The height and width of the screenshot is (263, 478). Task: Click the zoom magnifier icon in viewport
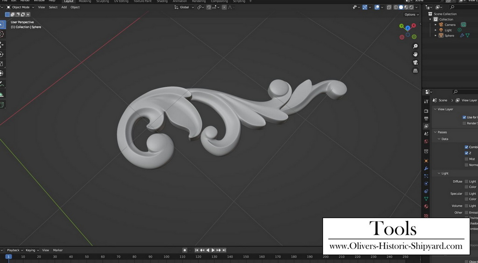coord(415,46)
